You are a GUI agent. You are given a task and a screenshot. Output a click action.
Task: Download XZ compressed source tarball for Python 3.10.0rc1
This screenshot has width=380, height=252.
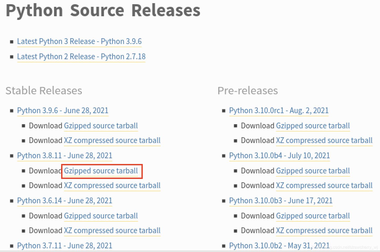point(324,140)
